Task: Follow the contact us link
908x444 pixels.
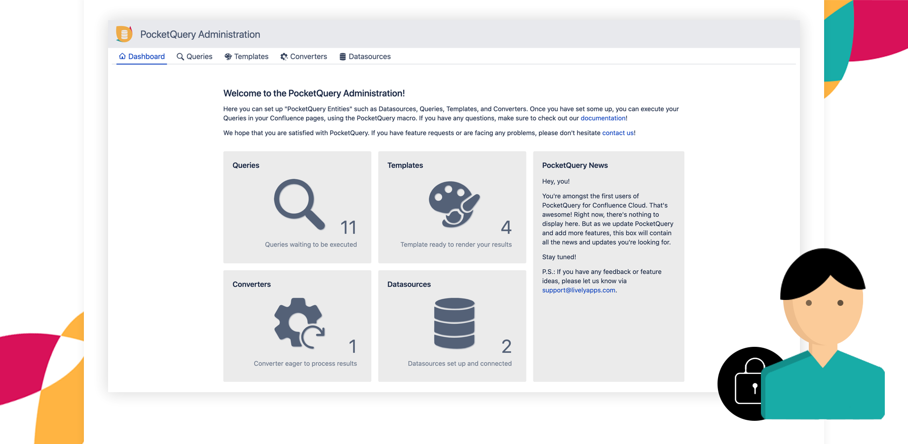Action: [x=618, y=133]
